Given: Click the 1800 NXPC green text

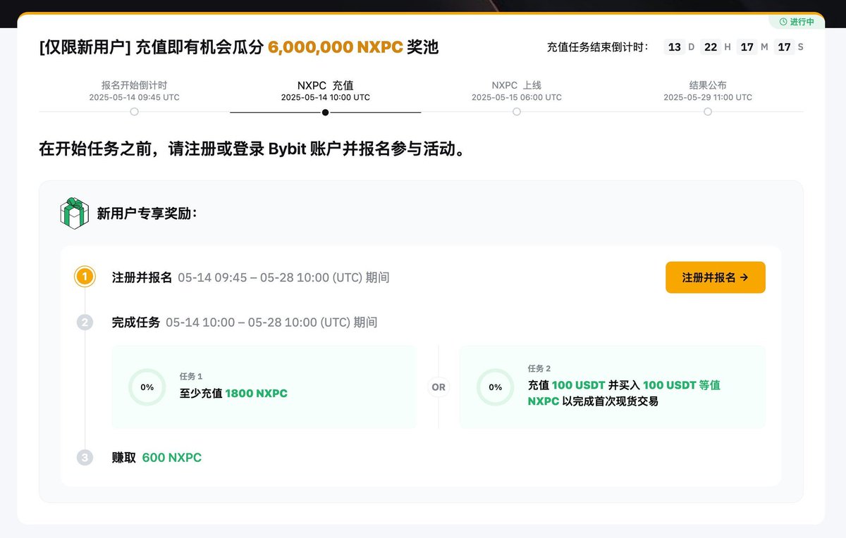Looking at the screenshot, I should 257,394.
